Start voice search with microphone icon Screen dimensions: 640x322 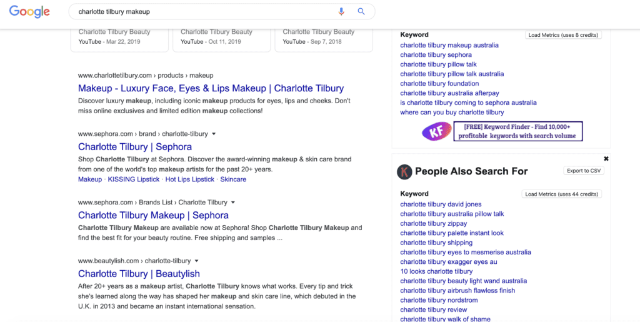click(341, 11)
